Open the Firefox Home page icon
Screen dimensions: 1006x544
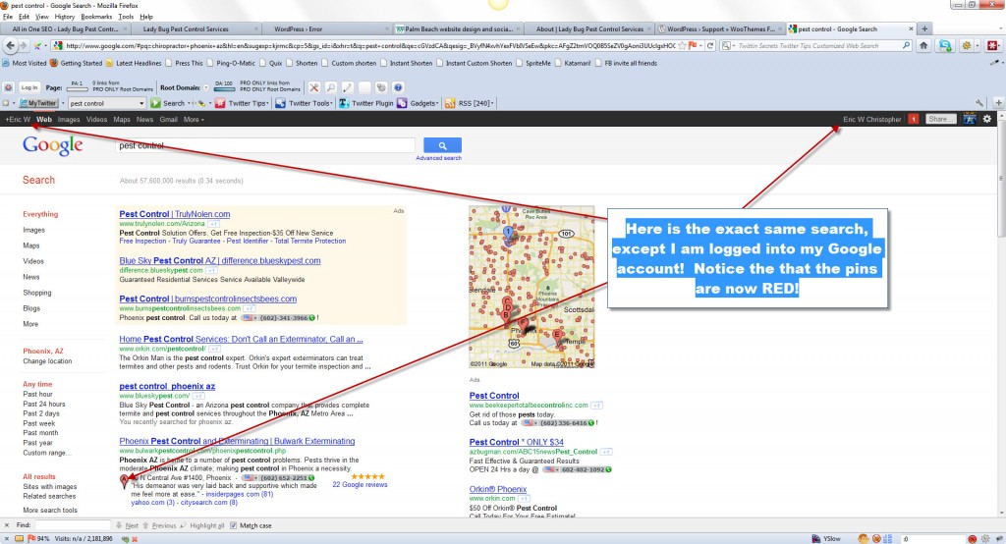[923, 45]
